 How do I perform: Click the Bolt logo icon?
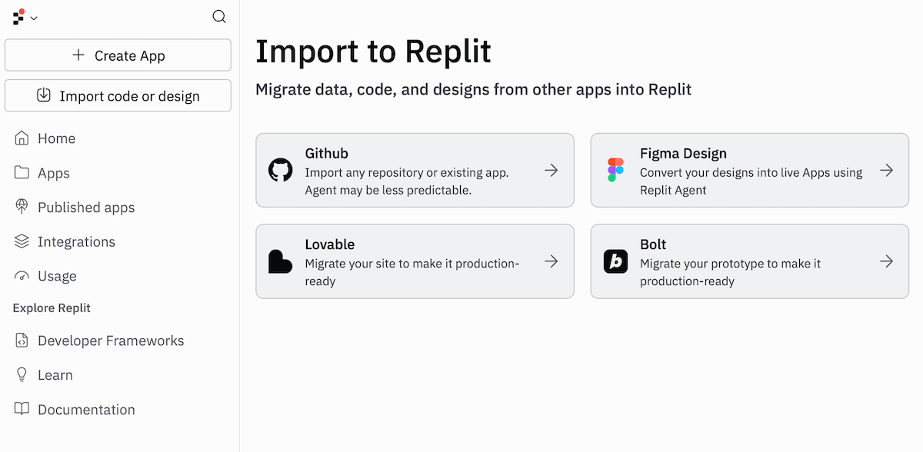pos(616,261)
